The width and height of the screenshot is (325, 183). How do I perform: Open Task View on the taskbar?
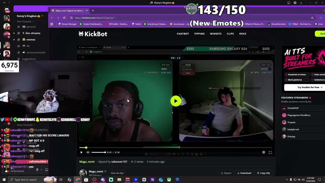pos(61,180)
